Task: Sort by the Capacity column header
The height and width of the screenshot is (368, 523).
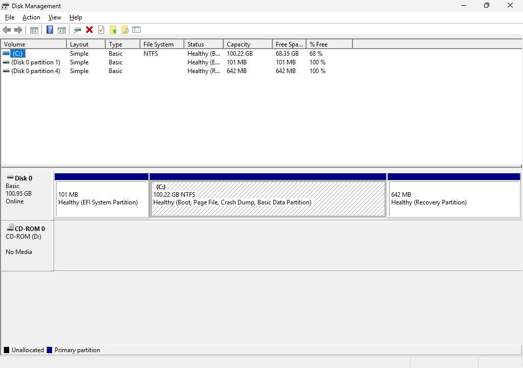Action: (x=248, y=44)
